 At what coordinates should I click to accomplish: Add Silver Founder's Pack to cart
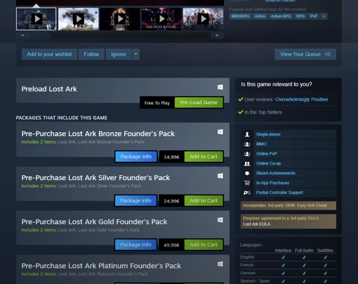tap(204, 201)
